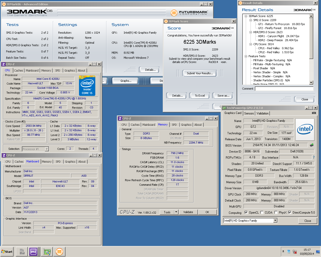
Task: Click the Validate button in CPU-Z
Action: click(x=188, y=212)
